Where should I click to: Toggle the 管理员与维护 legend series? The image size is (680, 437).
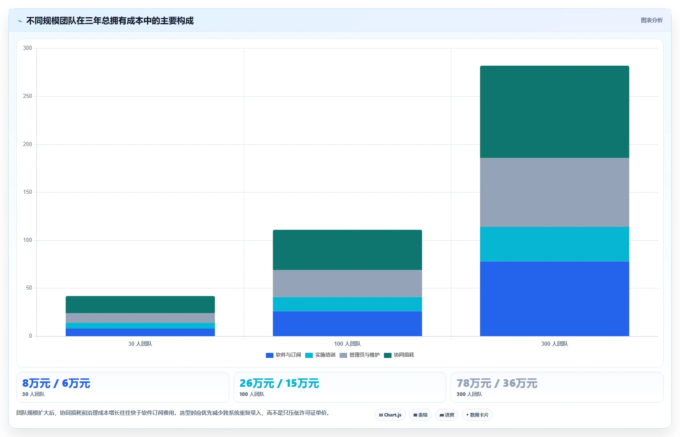point(360,355)
